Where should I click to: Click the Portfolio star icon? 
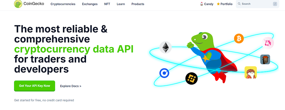click(218, 4)
